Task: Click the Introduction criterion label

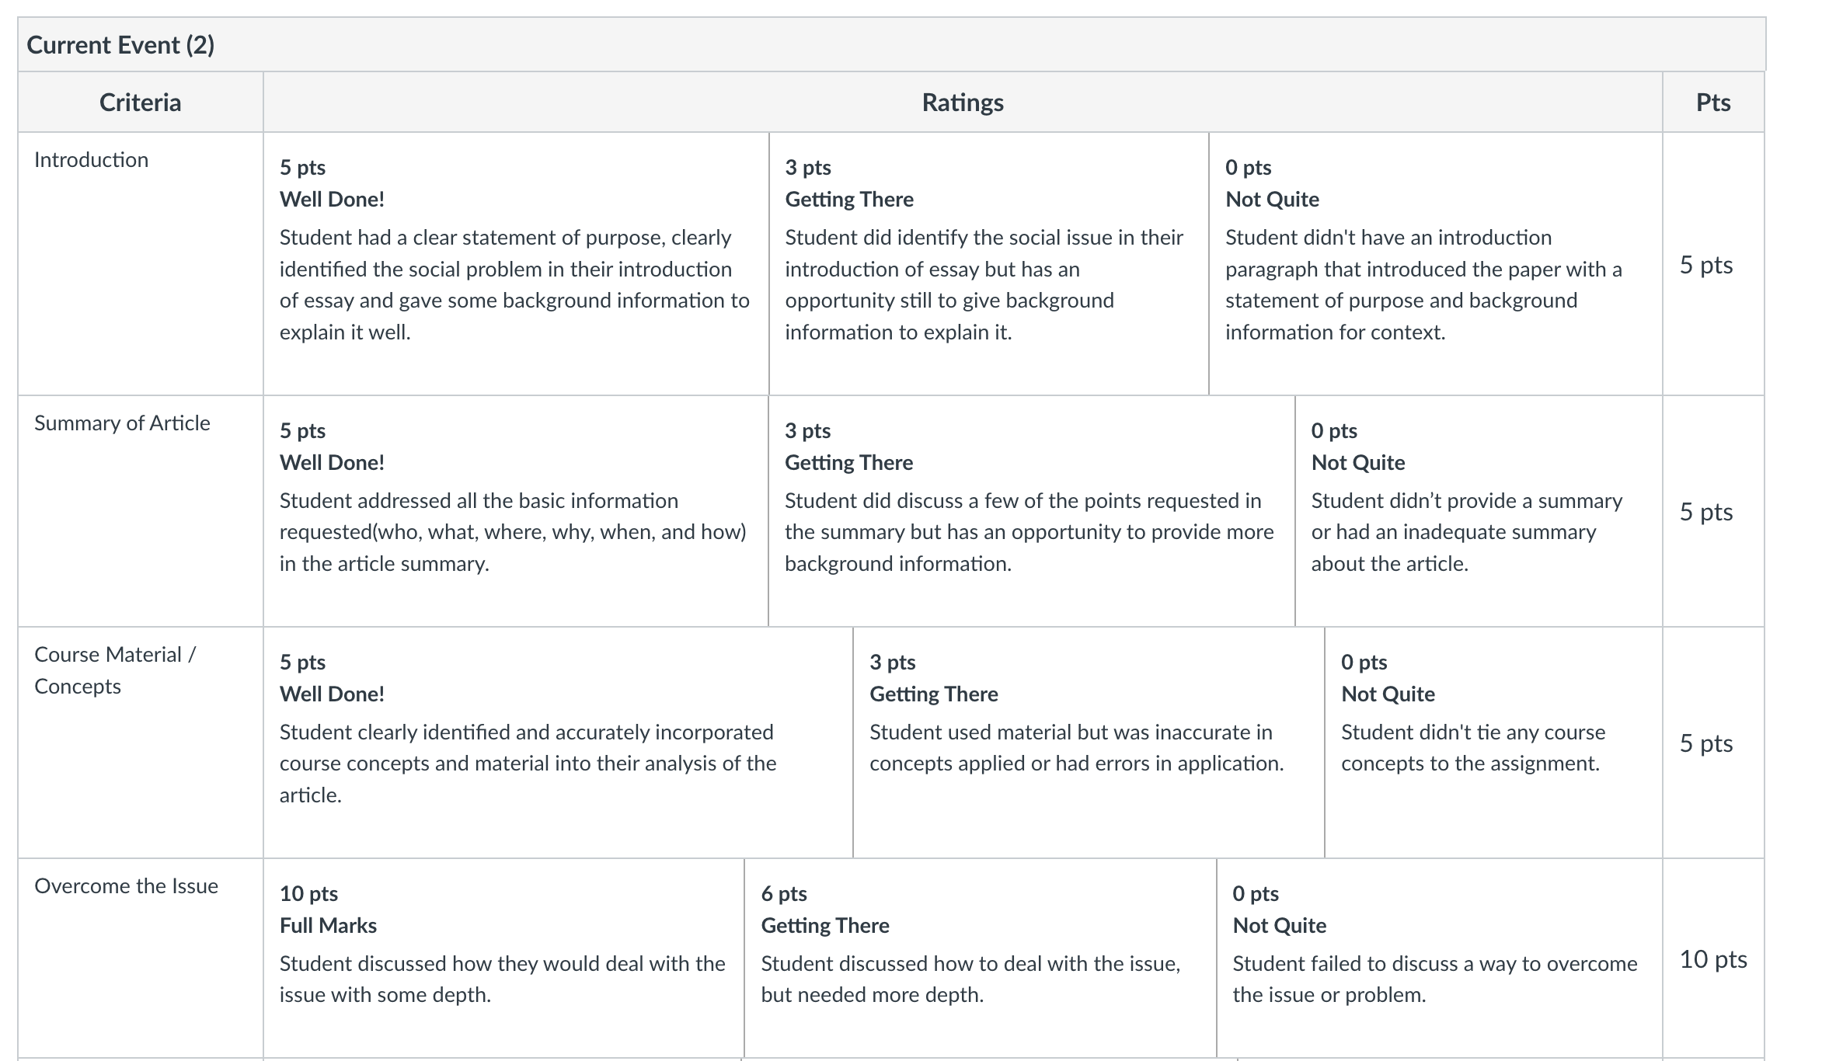Action: (x=92, y=160)
